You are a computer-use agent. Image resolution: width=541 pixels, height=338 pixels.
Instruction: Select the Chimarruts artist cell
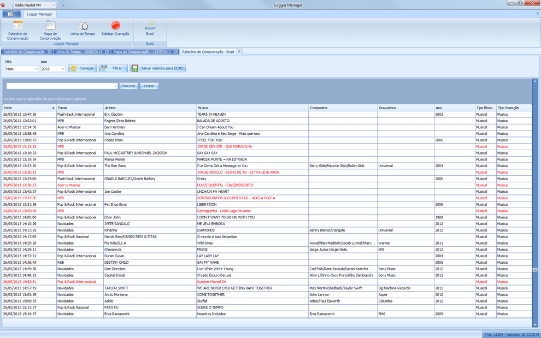(150, 250)
